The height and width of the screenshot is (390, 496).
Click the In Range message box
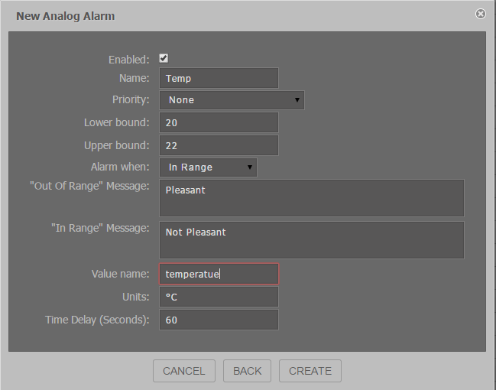tap(312, 240)
